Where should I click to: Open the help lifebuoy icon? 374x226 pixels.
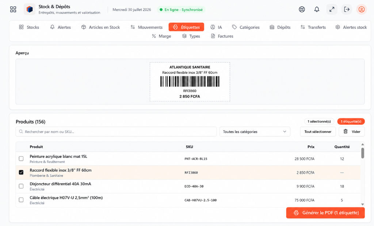(302, 9)
